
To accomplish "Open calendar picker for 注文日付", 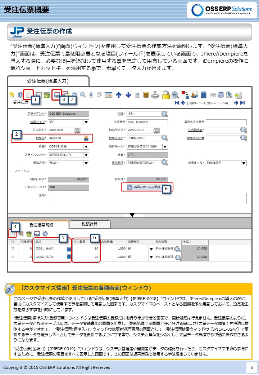I will (x=77, y=130).
